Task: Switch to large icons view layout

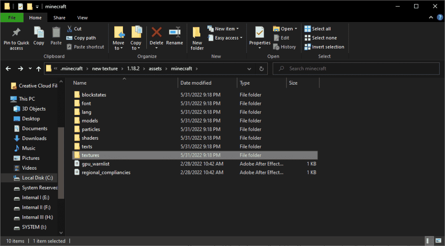Action: (438, 241)
